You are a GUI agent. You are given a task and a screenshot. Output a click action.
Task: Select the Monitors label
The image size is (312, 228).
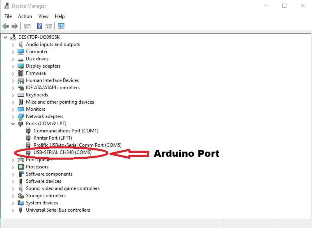(36, 109)
